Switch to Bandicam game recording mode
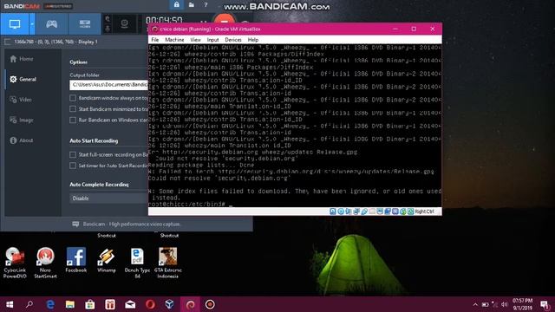This screenshot has height=312, width=555. (x=52, y=24)
